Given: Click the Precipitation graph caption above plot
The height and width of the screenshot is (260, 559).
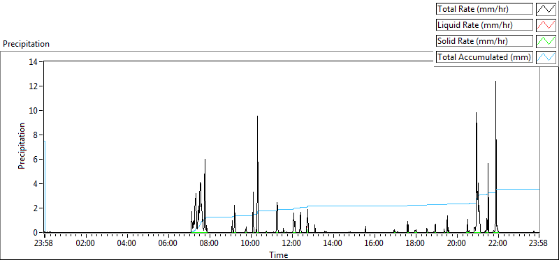Looking at the screenshot, I should pos(26,44).
